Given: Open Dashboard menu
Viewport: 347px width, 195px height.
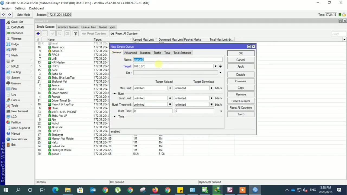Looking at the screenshot, I should click(36, 8).
